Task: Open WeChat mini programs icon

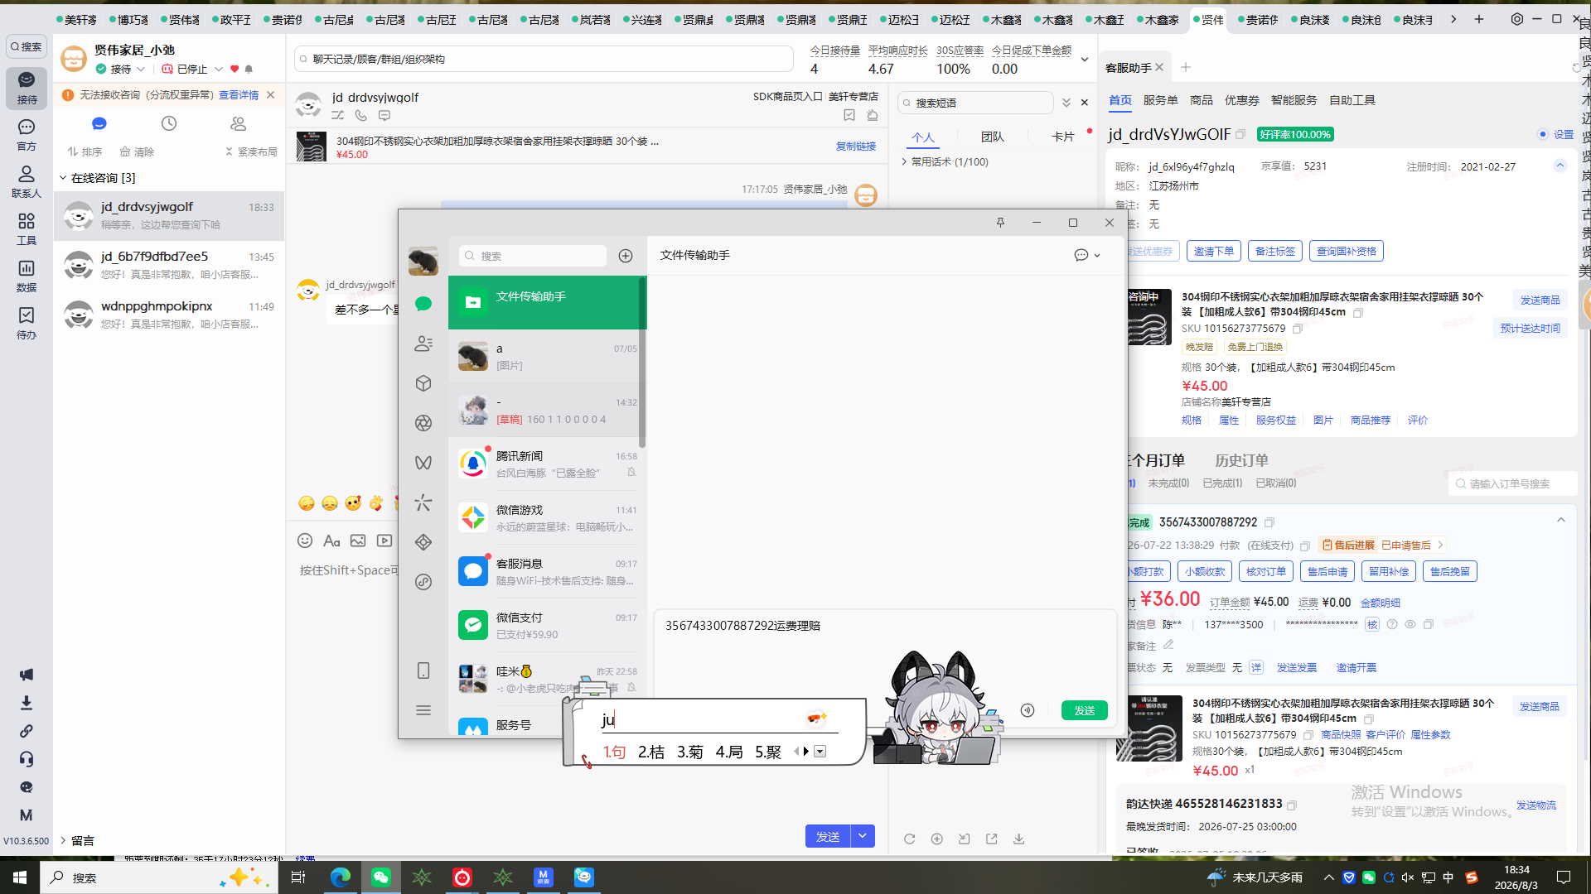Action: point(423,582)
